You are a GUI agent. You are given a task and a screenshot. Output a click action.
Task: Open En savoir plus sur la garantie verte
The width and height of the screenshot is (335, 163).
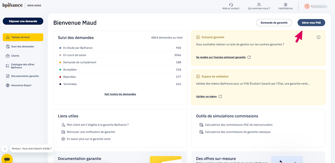(89, 139)
